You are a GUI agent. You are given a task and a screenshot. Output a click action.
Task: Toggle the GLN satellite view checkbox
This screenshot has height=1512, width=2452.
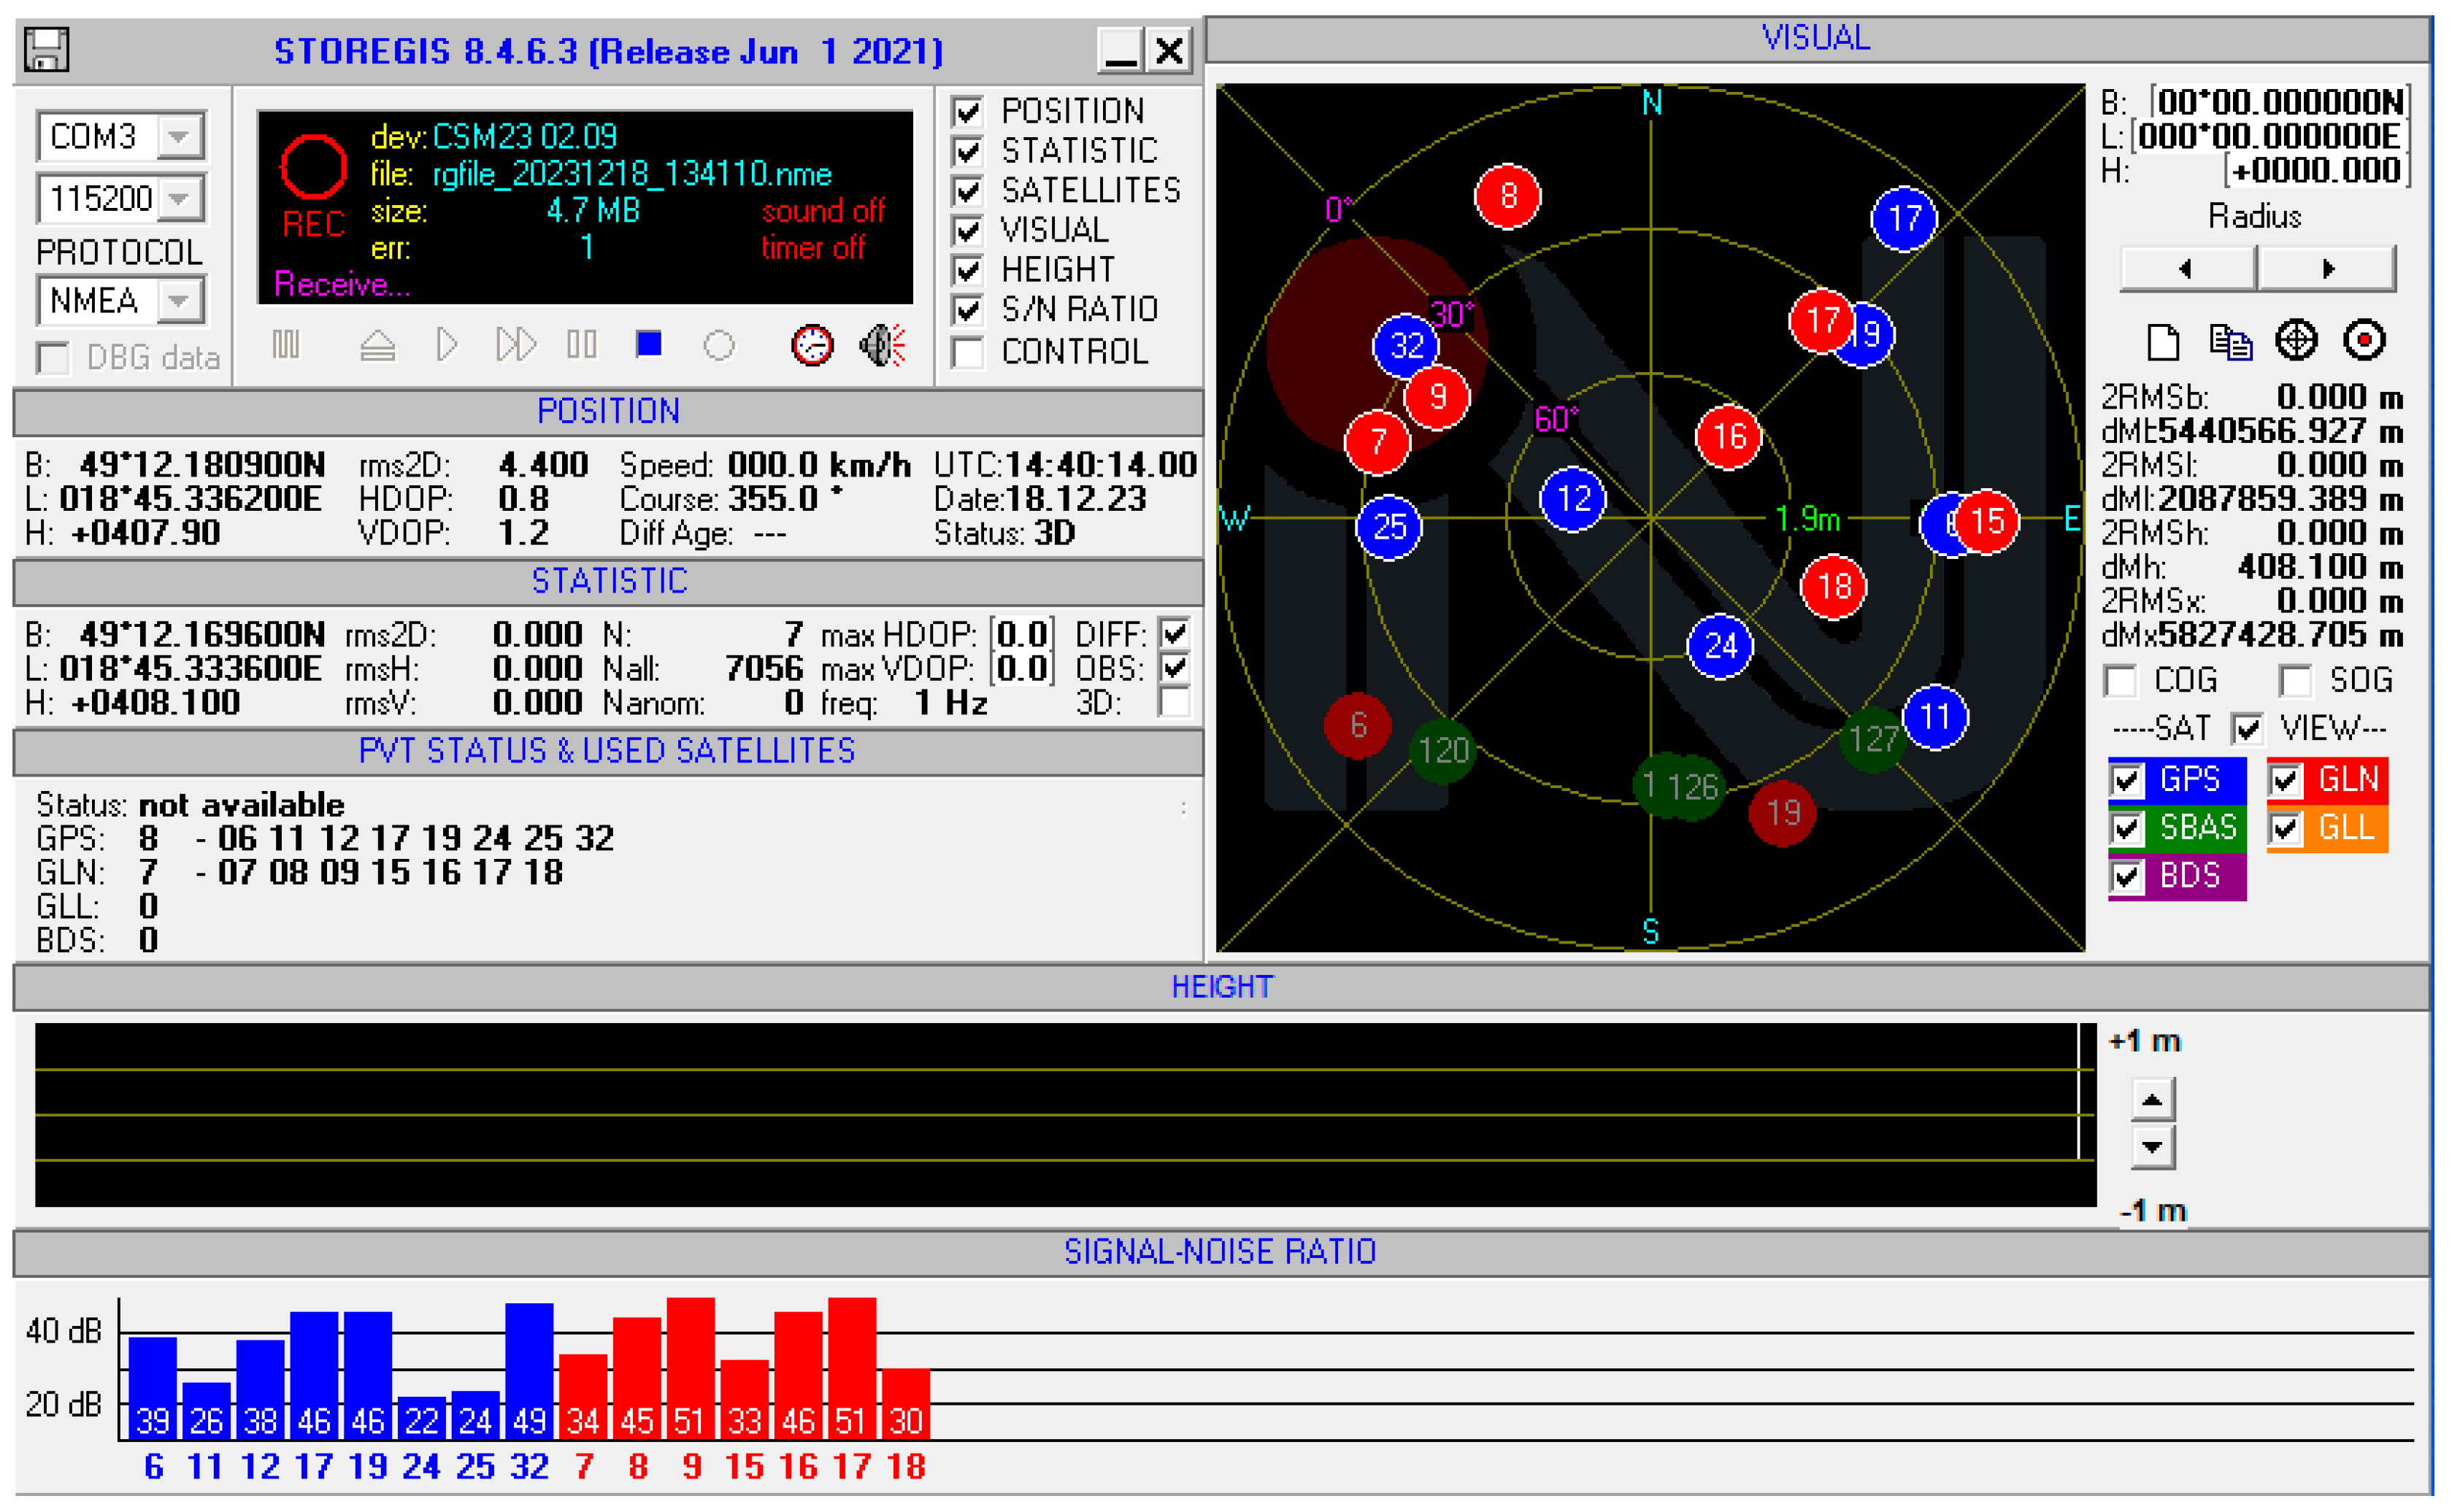click(x=2285, y=780)
